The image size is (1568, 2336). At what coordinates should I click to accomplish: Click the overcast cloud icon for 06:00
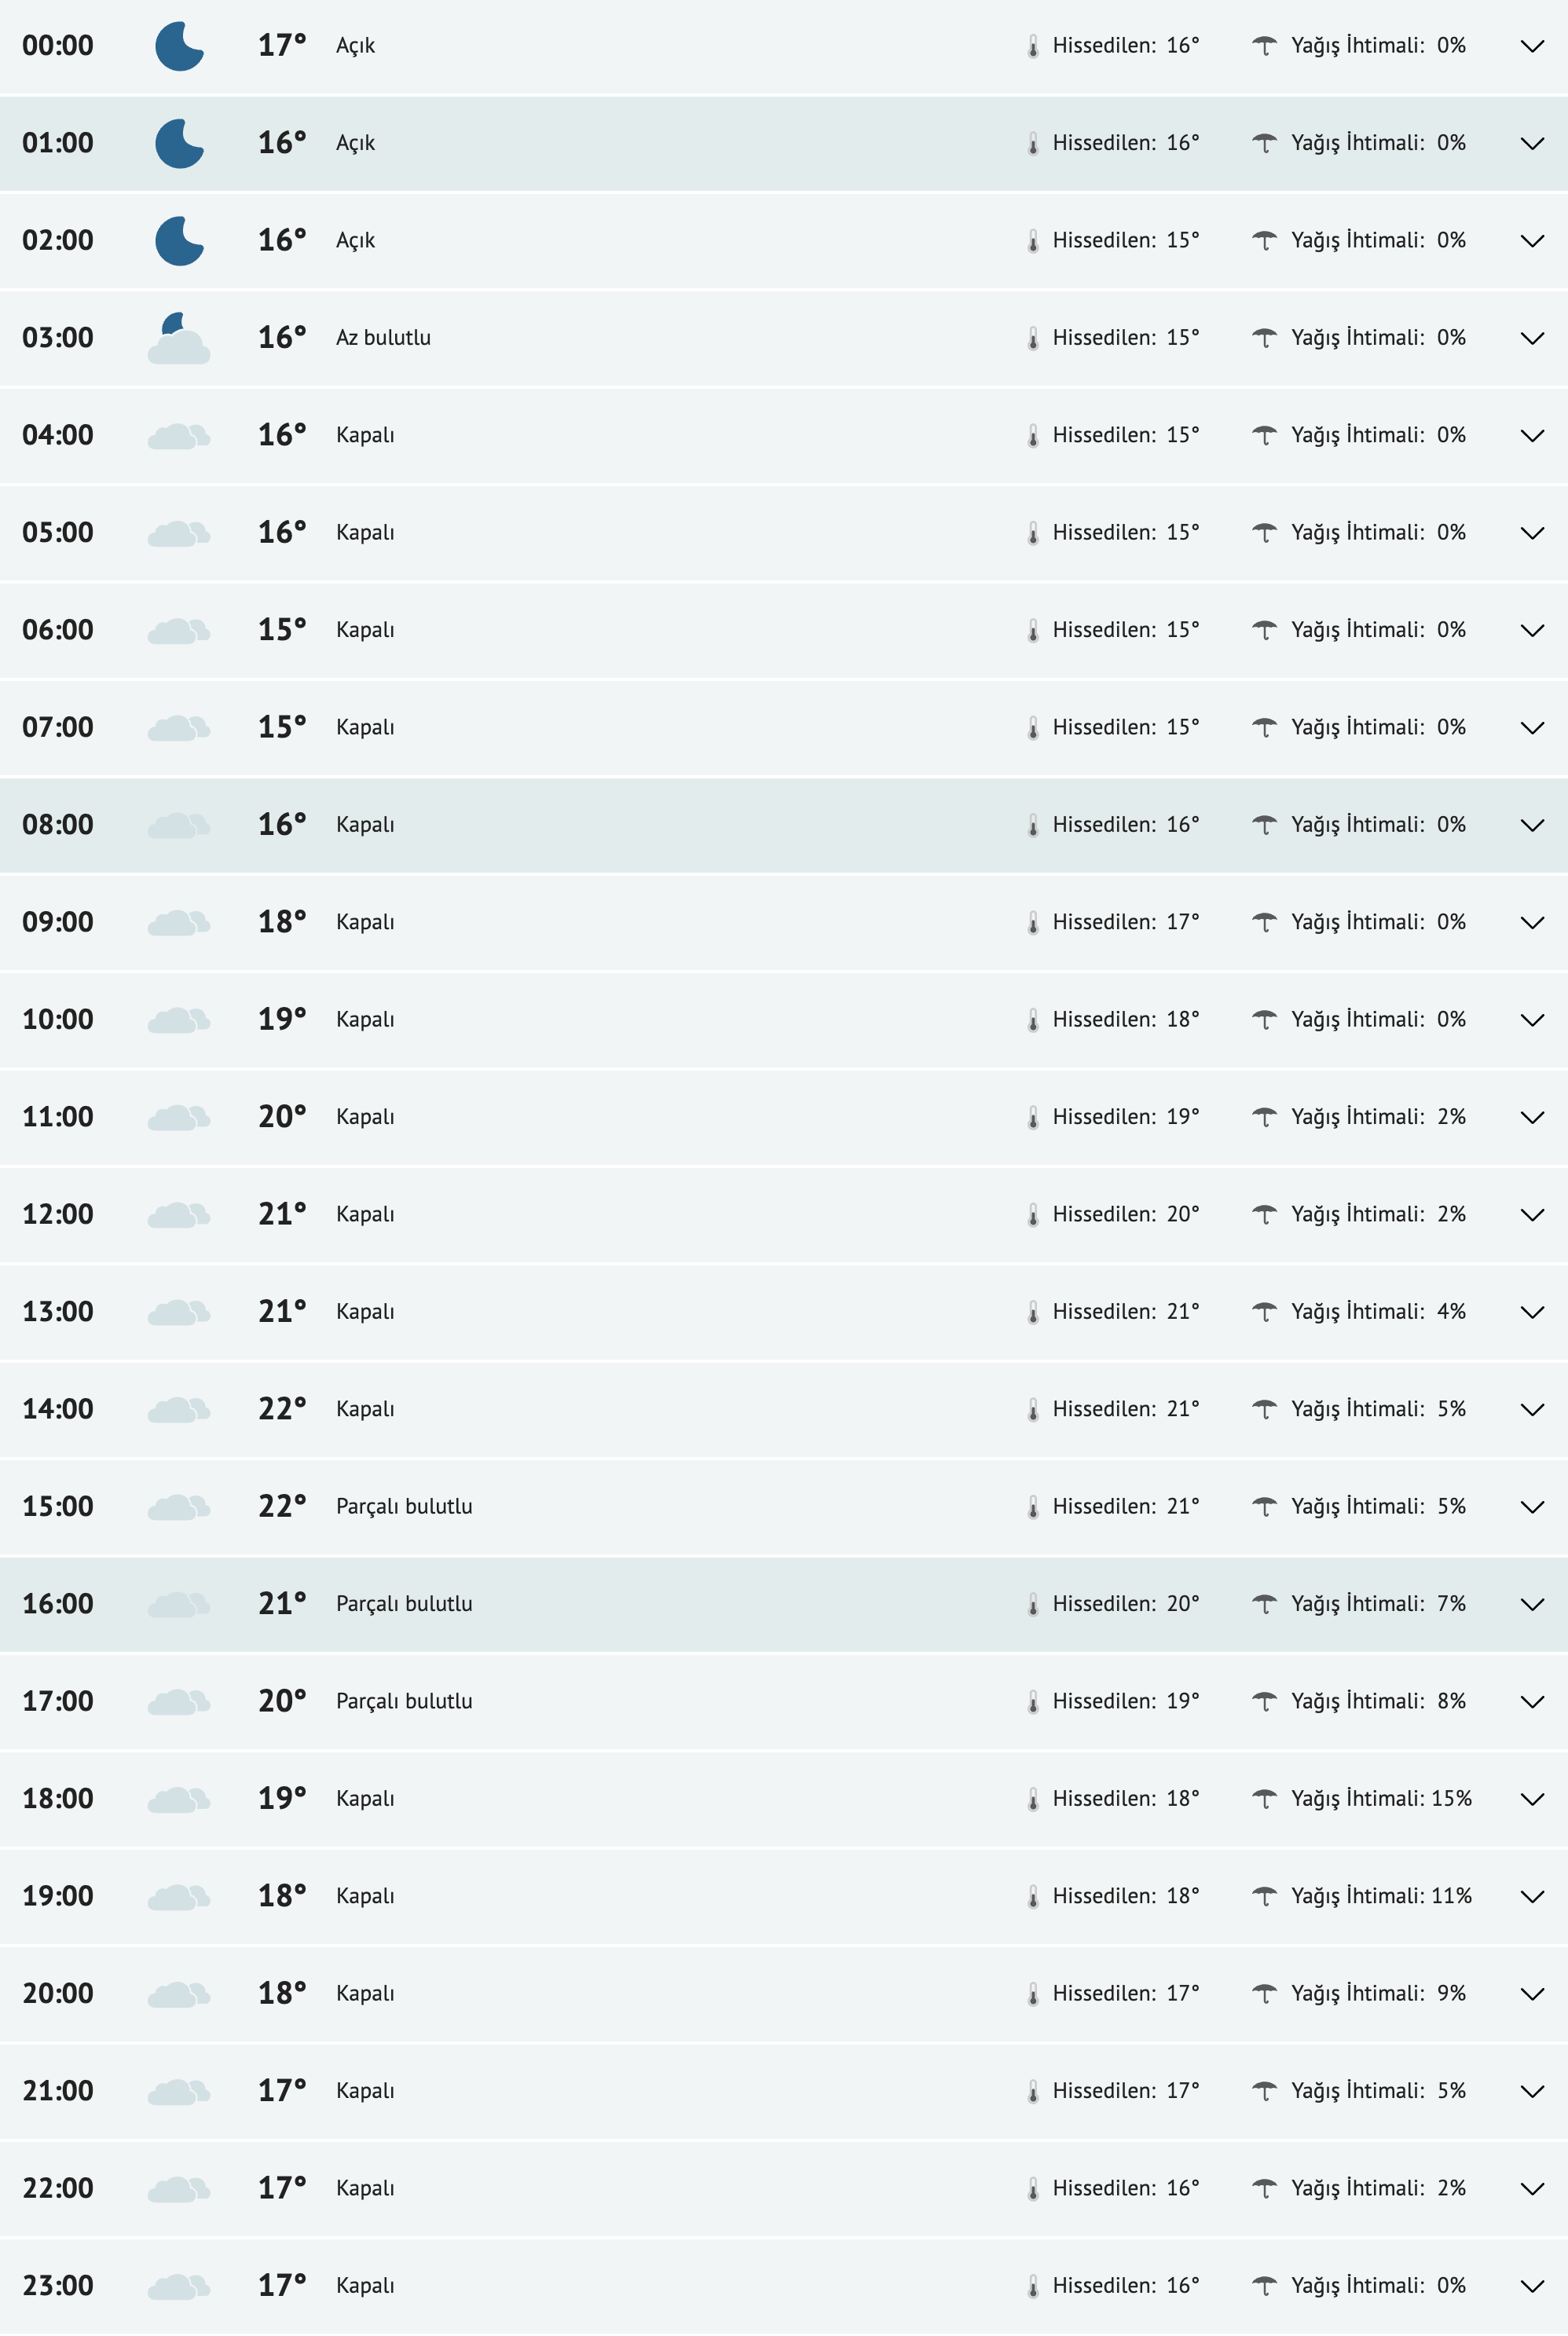180,628
